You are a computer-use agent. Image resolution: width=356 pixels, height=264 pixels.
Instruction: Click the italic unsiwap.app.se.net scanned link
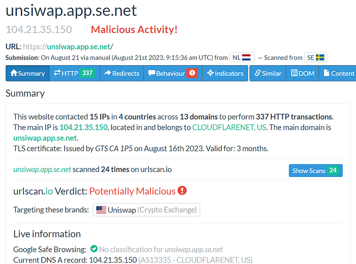[42, 169]
